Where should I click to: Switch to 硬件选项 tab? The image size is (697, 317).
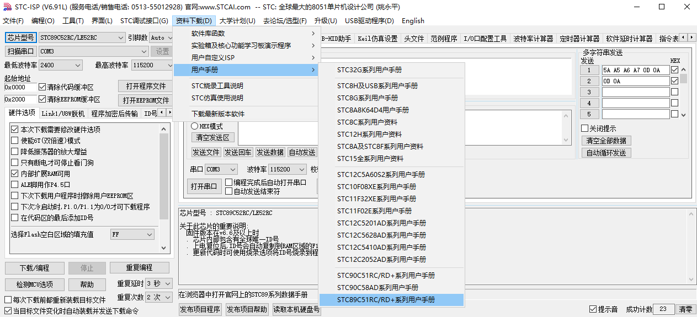23,113
